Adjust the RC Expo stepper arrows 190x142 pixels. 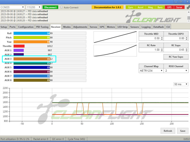coord(187,50)
